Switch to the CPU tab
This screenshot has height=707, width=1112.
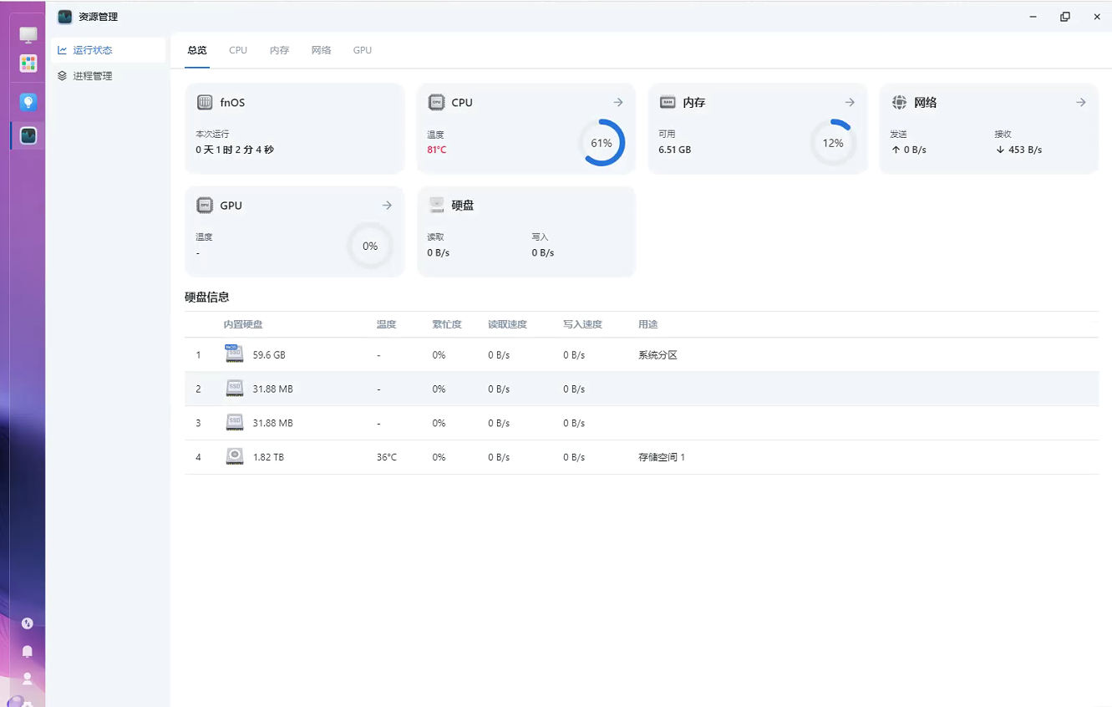click(x=238, y=50)
